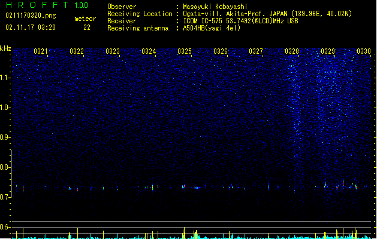Click the 0326 time marker
The image size is (377, 239).
click(x=221, y=51)
